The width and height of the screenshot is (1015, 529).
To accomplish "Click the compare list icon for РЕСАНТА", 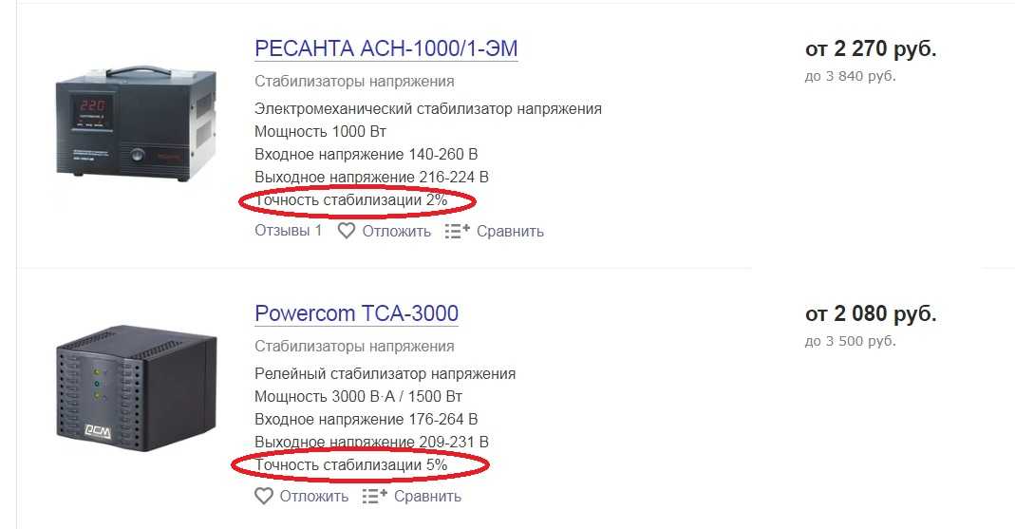I will coord(457,231).
